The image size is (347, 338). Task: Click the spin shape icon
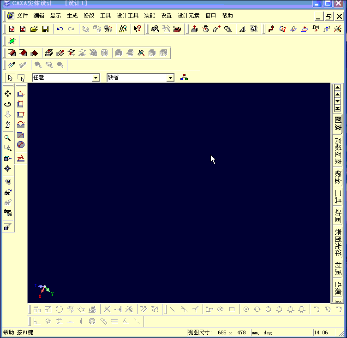pyautogui.click(x=206, y=29)
